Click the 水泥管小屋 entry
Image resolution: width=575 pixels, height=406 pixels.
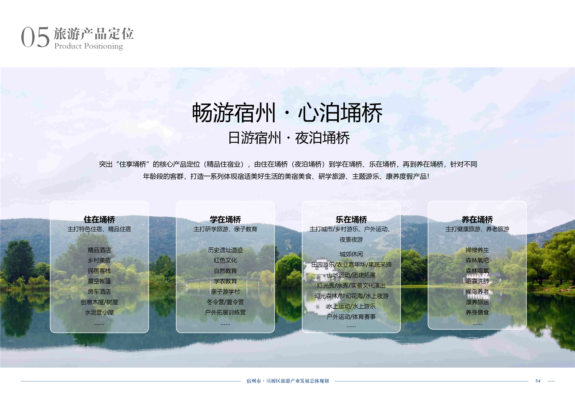[99, 312]
